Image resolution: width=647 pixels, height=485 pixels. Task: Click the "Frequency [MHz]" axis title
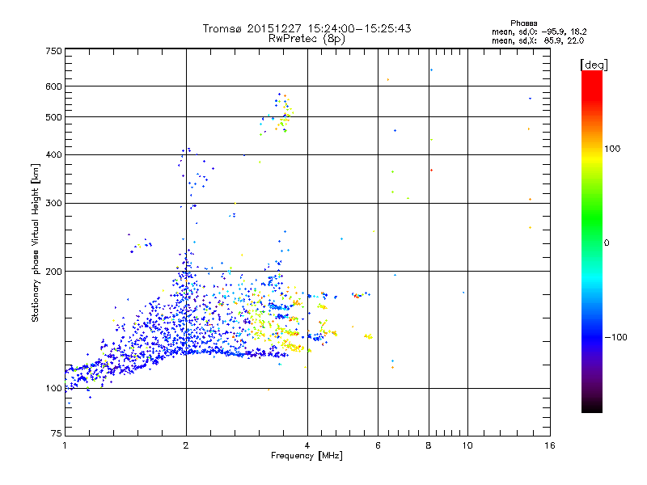click(x=307, y=456)
